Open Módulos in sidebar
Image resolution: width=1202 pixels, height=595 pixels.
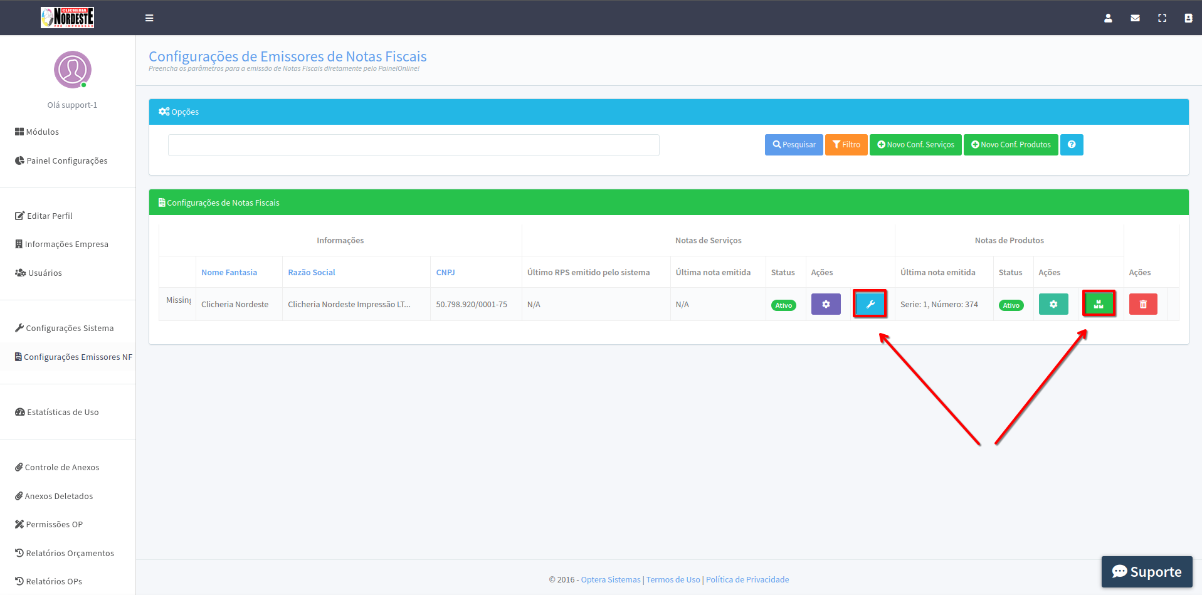pyautogui.click(x=37, y=132)
